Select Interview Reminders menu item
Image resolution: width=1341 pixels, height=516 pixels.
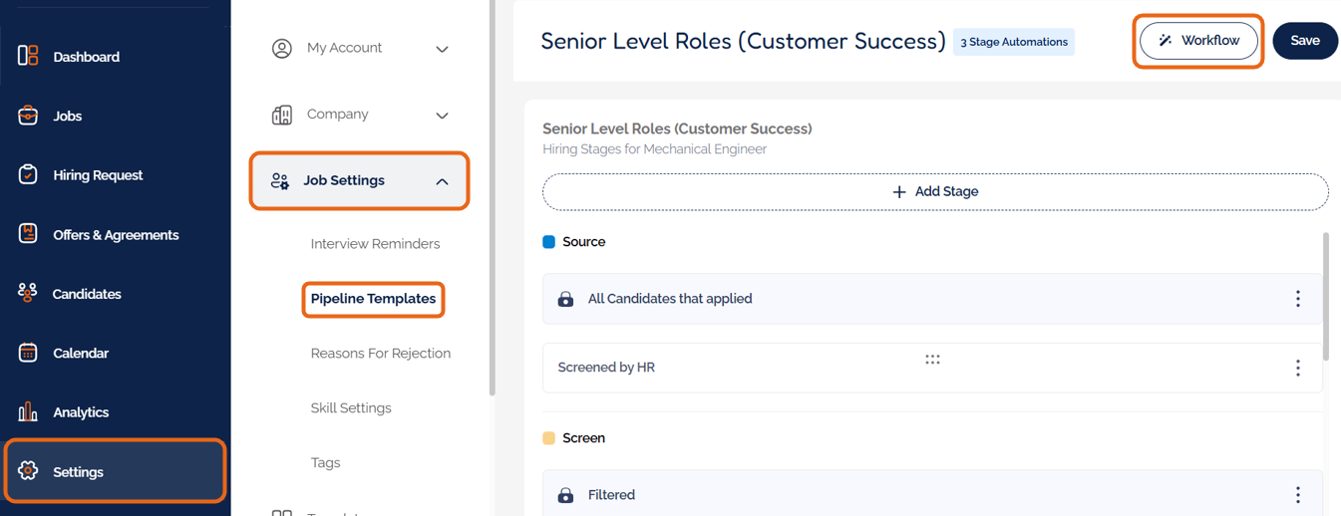point(375,244)
